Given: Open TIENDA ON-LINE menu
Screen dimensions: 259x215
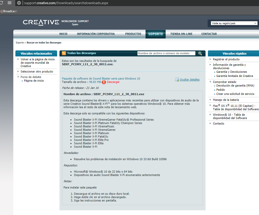Looking at the screenshot, I should point(181,34).
